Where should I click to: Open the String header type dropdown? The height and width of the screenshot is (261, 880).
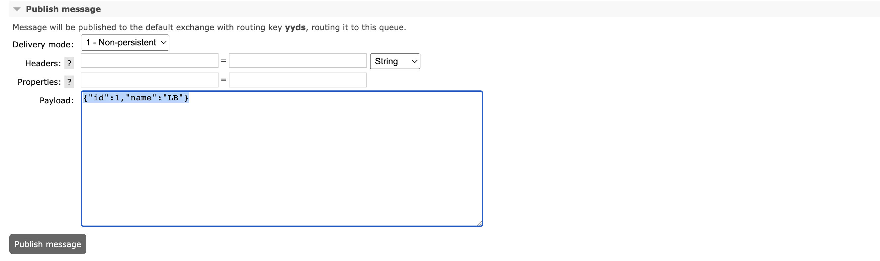(395, 61)
